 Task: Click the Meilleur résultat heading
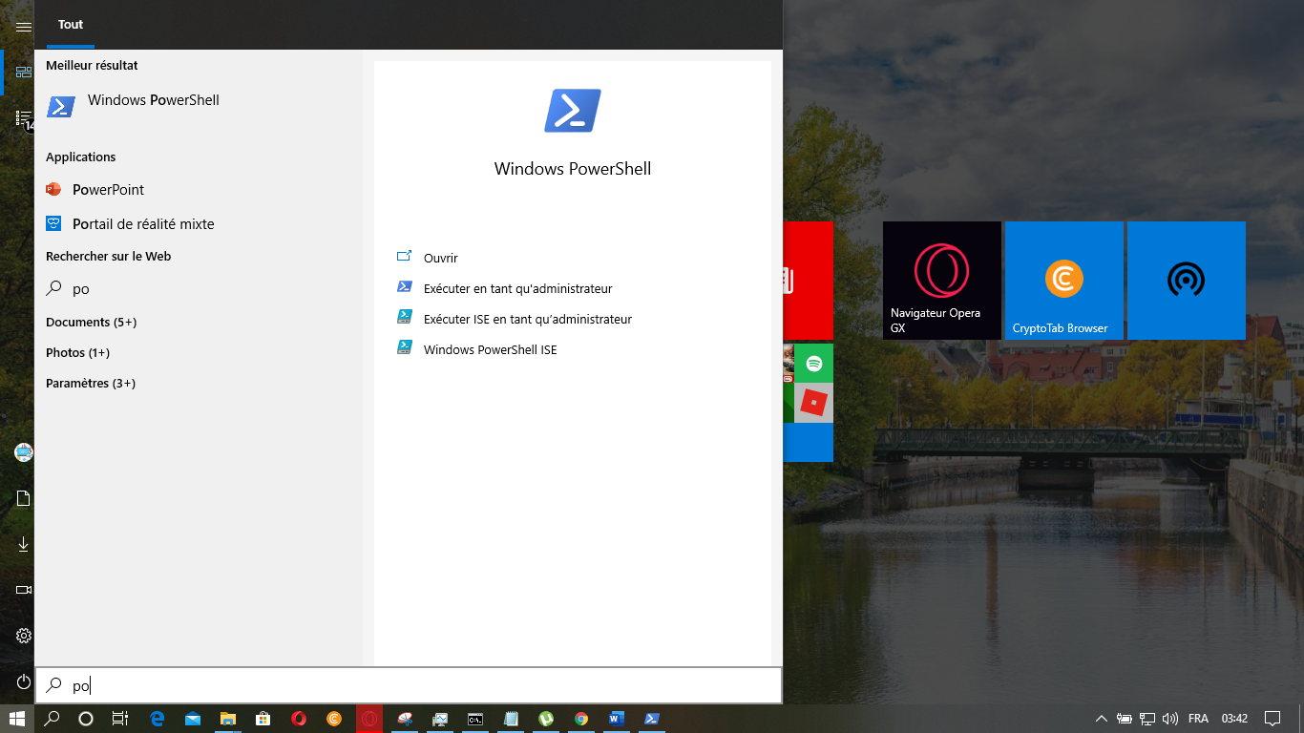click(92, 66)
